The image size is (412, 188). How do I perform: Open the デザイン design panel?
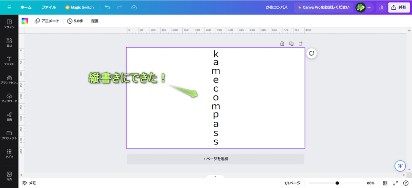pos(9,24)
